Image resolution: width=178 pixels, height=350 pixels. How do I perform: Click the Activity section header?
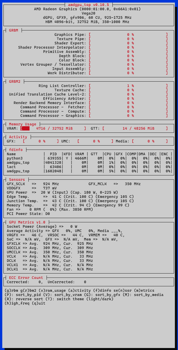18,137
